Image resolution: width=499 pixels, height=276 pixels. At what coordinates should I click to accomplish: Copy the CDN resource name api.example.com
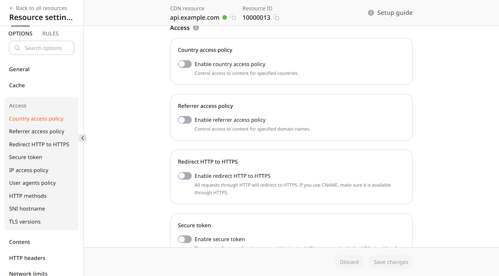233,17
